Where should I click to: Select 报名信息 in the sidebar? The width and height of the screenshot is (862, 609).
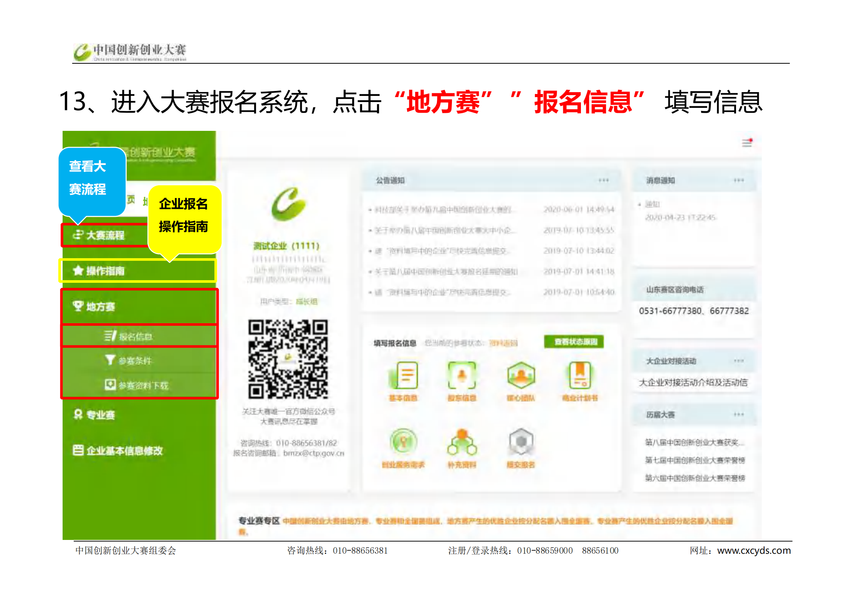[135, 337]
